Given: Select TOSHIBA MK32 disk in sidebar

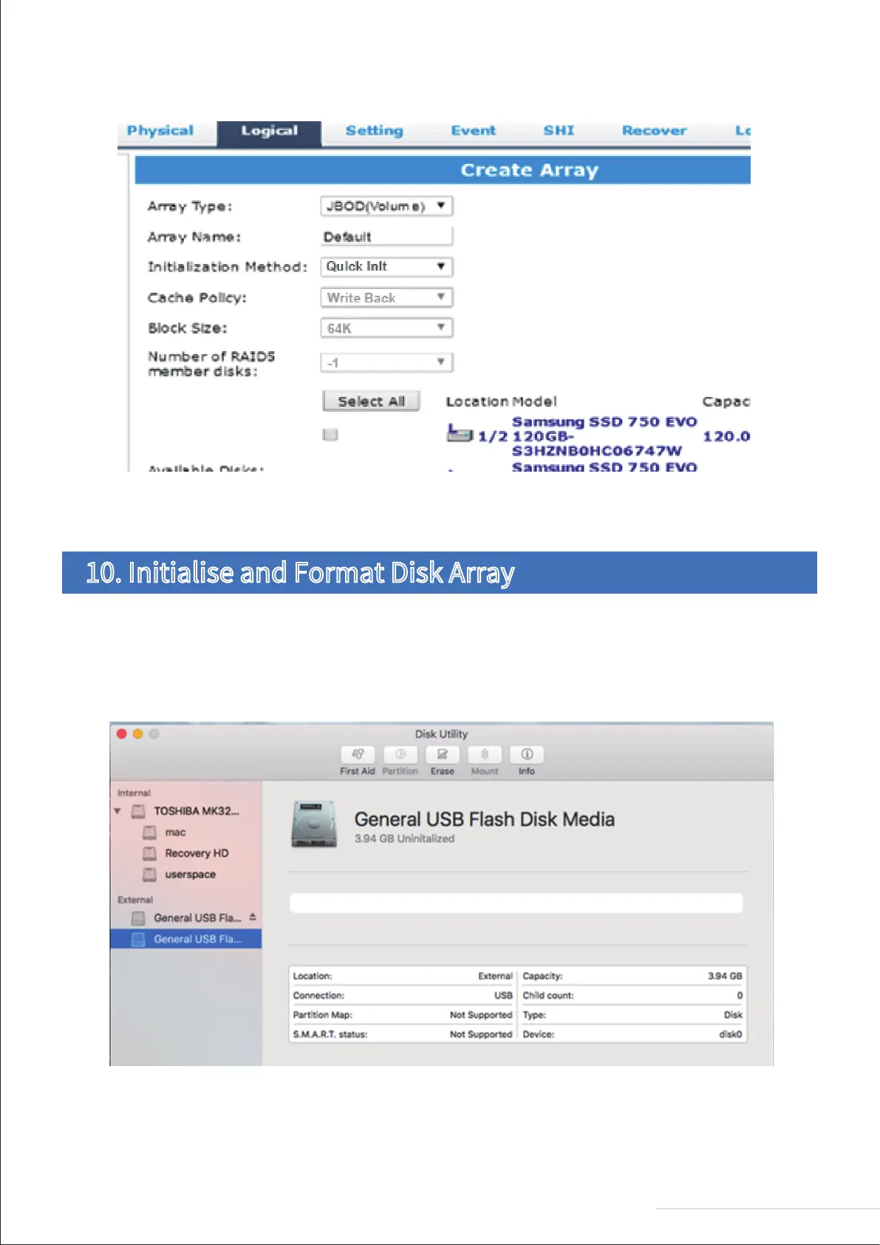Looking at the screenshot, I should [x=185, y=811].
